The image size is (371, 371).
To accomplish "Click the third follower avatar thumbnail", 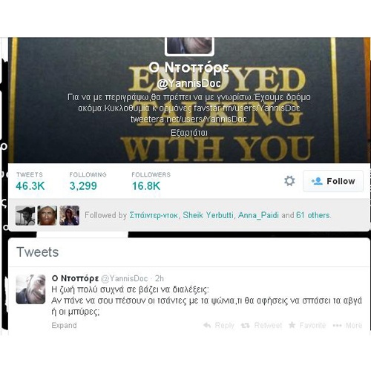I will pyautogui.click(x=70, y=215).
